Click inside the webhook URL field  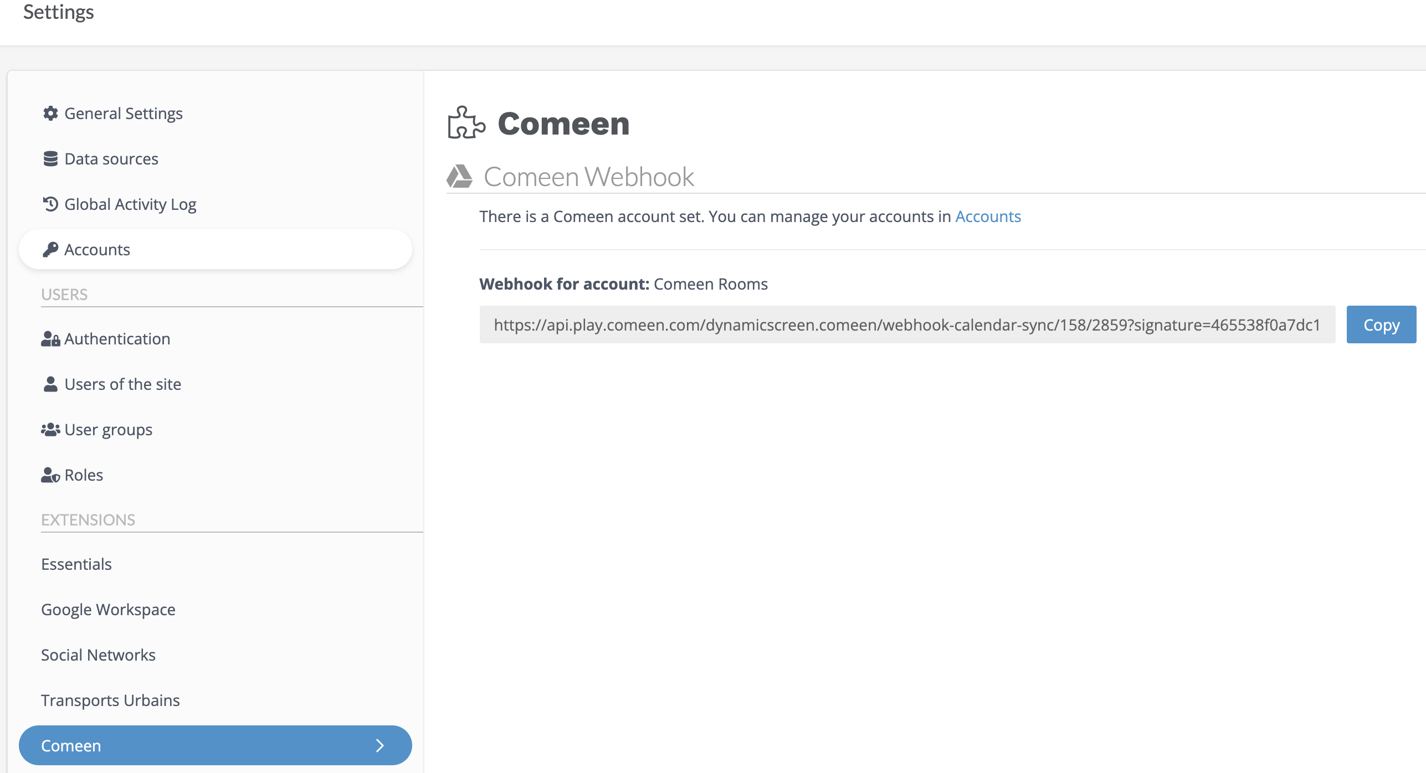907,324
